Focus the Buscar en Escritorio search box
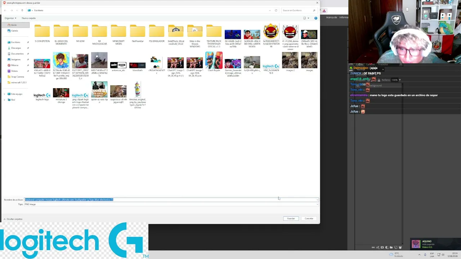Image resolution: width=461 pixels, height=259 pixels. tap(299, 10)
